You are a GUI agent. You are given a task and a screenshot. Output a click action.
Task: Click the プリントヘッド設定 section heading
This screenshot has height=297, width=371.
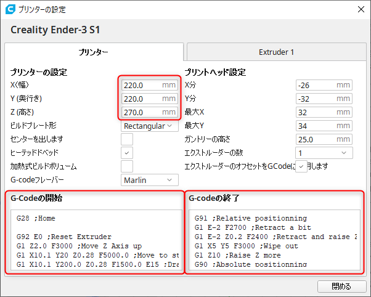(x=215, y=72)
